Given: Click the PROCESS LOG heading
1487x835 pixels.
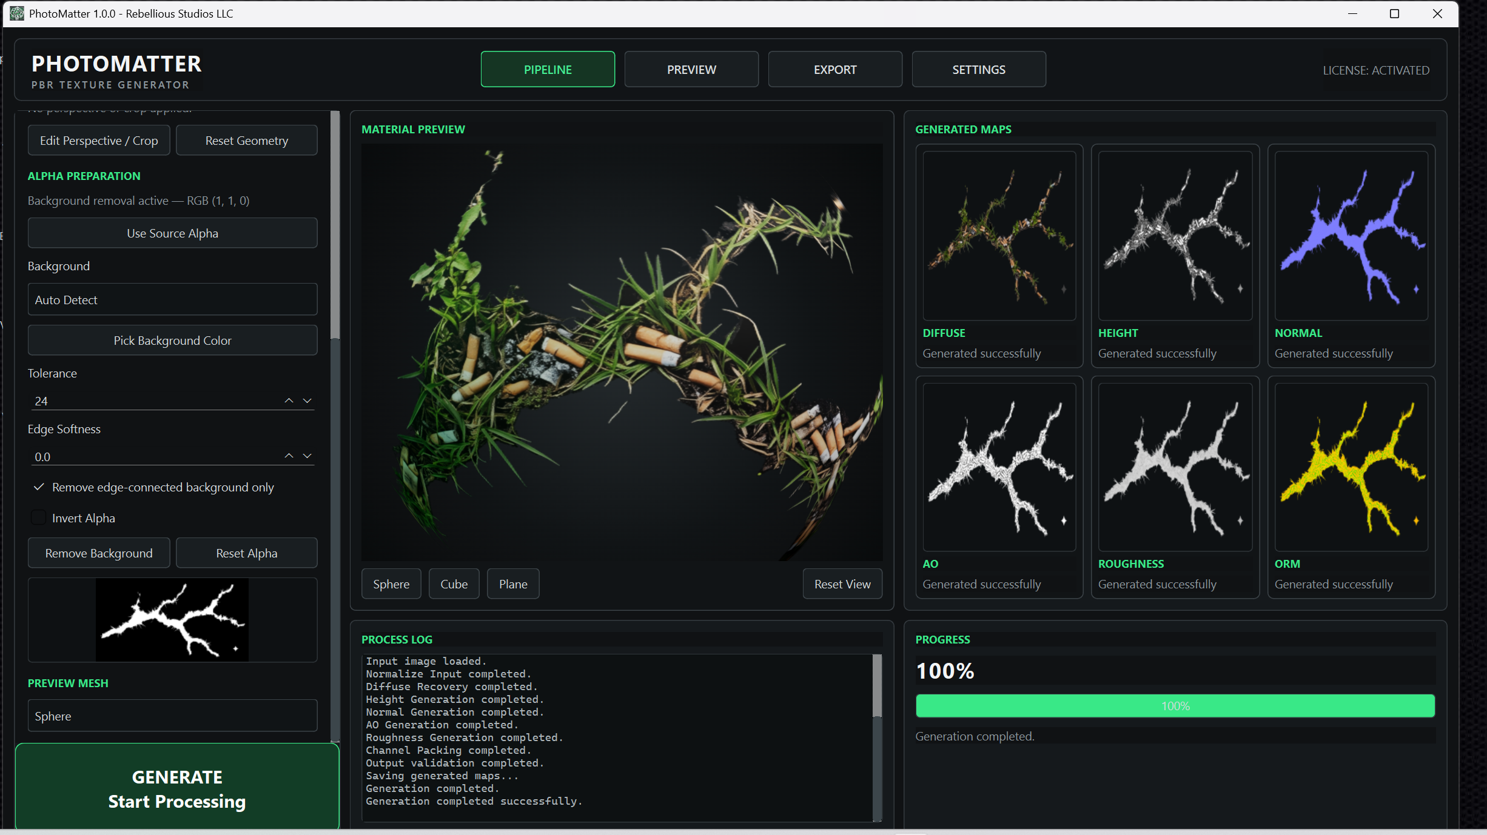Looking at the screenshot, I should (397, 640).
